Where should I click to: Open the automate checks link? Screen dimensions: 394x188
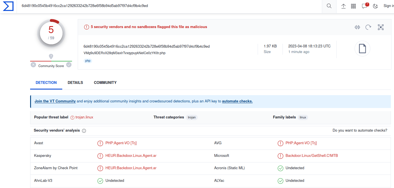click(237, 101)
